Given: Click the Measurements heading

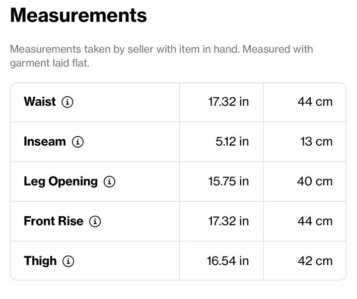Looking at the screenshot, I should pos(79,16).
